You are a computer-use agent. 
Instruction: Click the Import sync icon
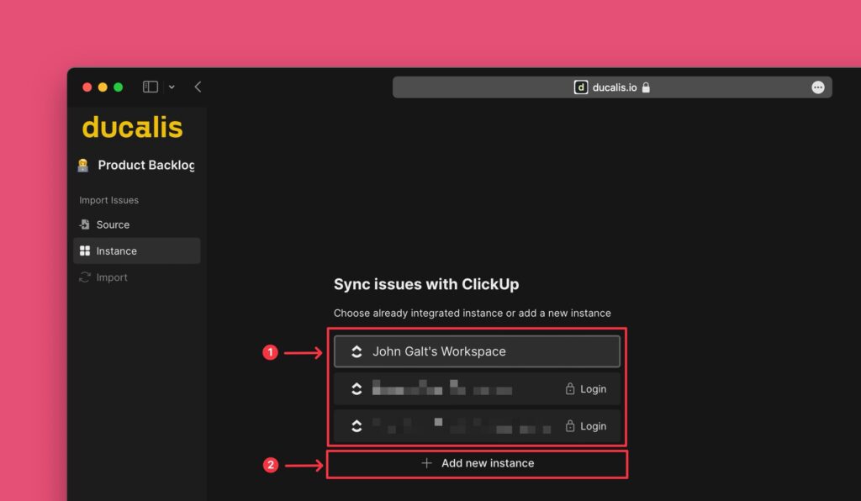pyautogui.click(x=84, y=277)
